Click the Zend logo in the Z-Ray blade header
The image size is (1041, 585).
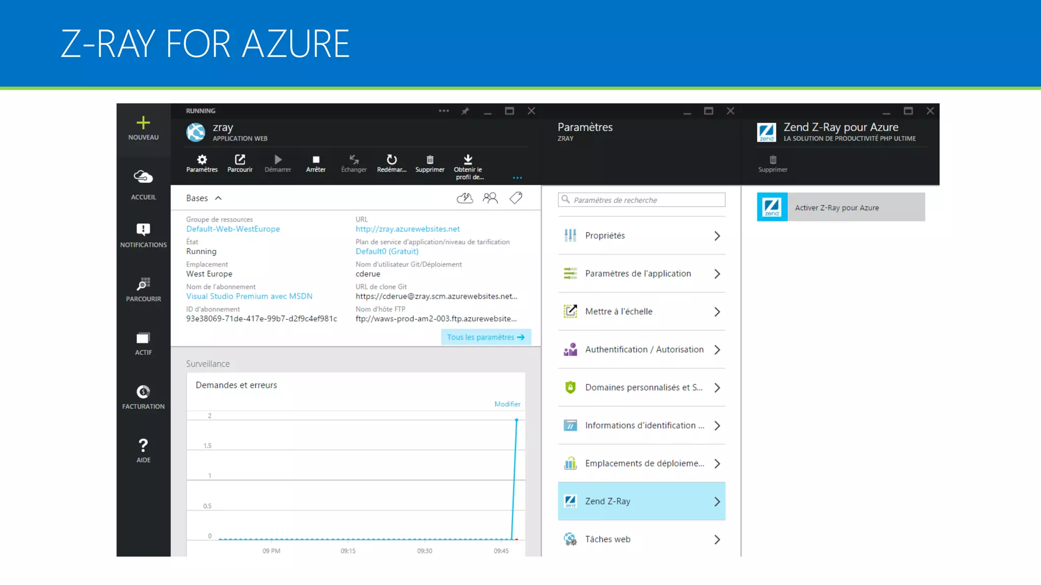[767, 132]
